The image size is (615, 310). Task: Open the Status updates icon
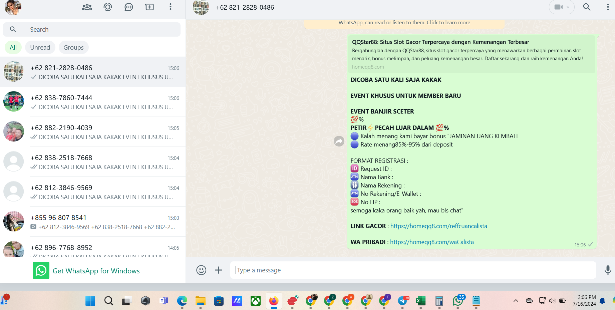tap(108, 7)
